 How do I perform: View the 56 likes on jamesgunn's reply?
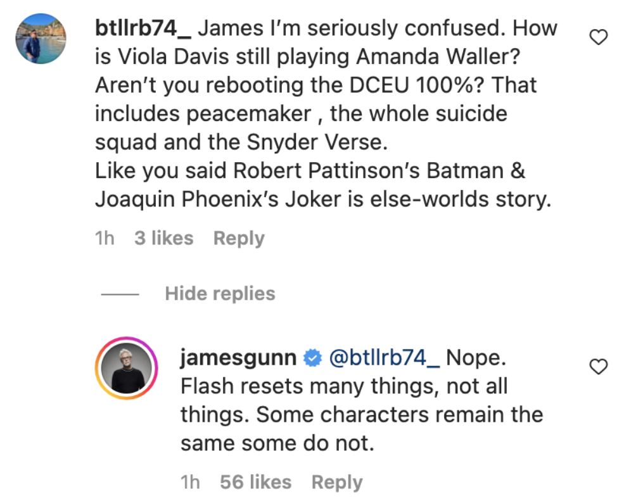tap(255, 483)
